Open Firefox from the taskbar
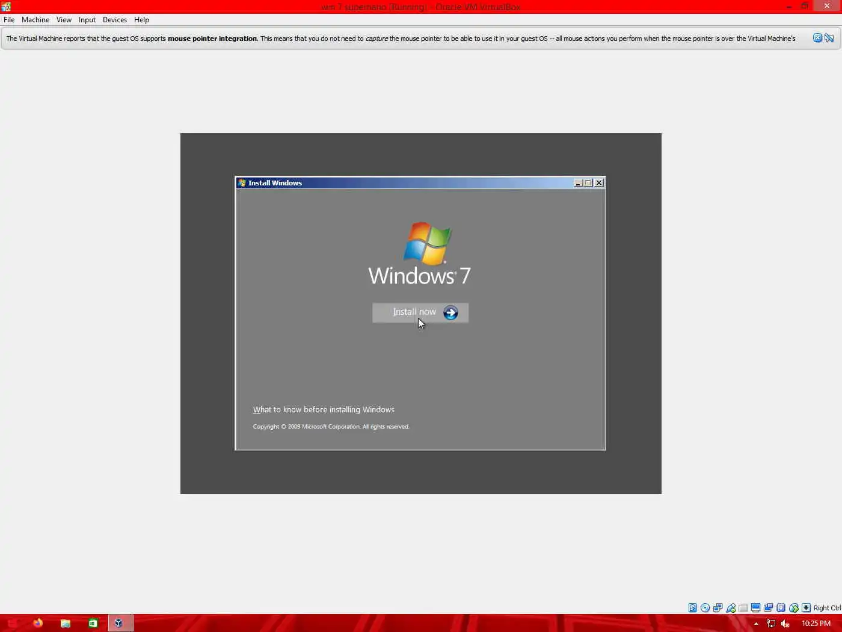842x632 pixels. pyautogui.click(x=38, y=623)
